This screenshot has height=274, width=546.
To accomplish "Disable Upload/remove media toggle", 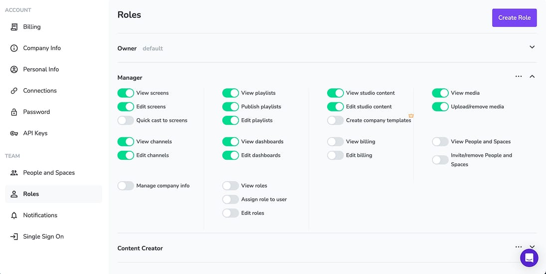I will 440,107.
